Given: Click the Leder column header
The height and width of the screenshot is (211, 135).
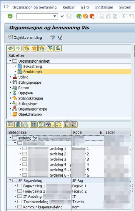Looking at the screenshot, I should (117, 132).
